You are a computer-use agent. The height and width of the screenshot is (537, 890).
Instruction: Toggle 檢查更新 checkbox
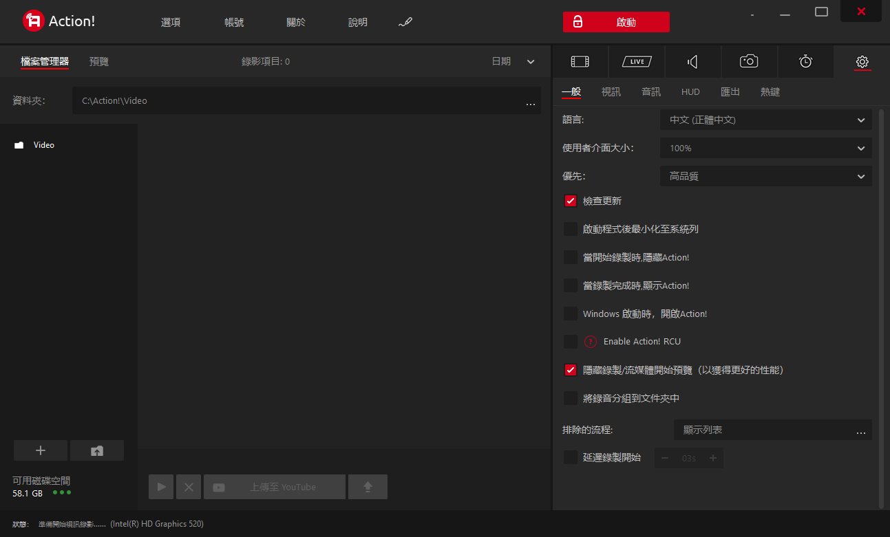pos(571,201)
